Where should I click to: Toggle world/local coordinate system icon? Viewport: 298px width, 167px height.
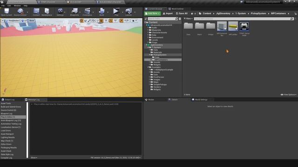click(93, 20)
